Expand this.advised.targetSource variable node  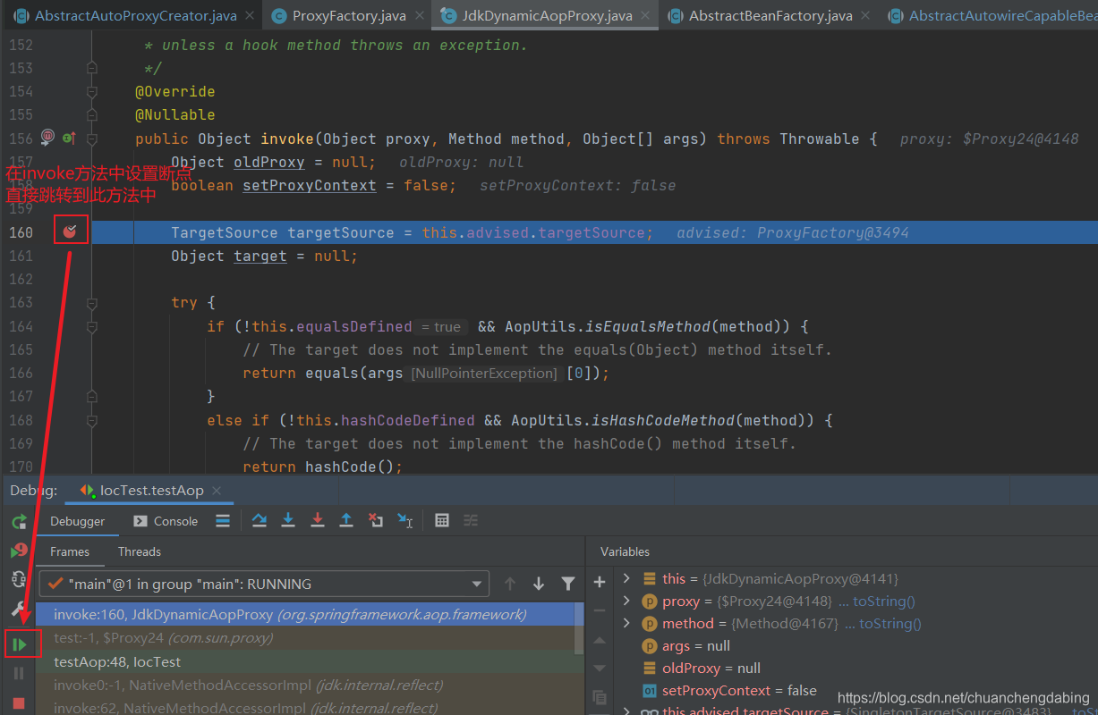[626, 711]
